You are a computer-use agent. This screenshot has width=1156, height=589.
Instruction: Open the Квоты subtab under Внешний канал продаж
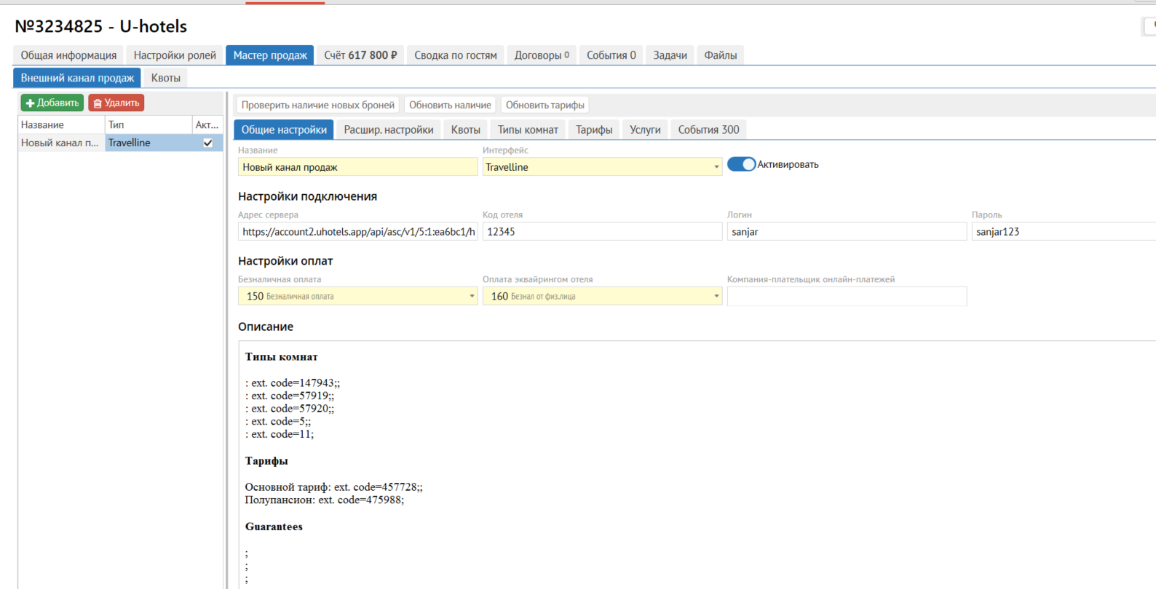(x=165, y=78)
